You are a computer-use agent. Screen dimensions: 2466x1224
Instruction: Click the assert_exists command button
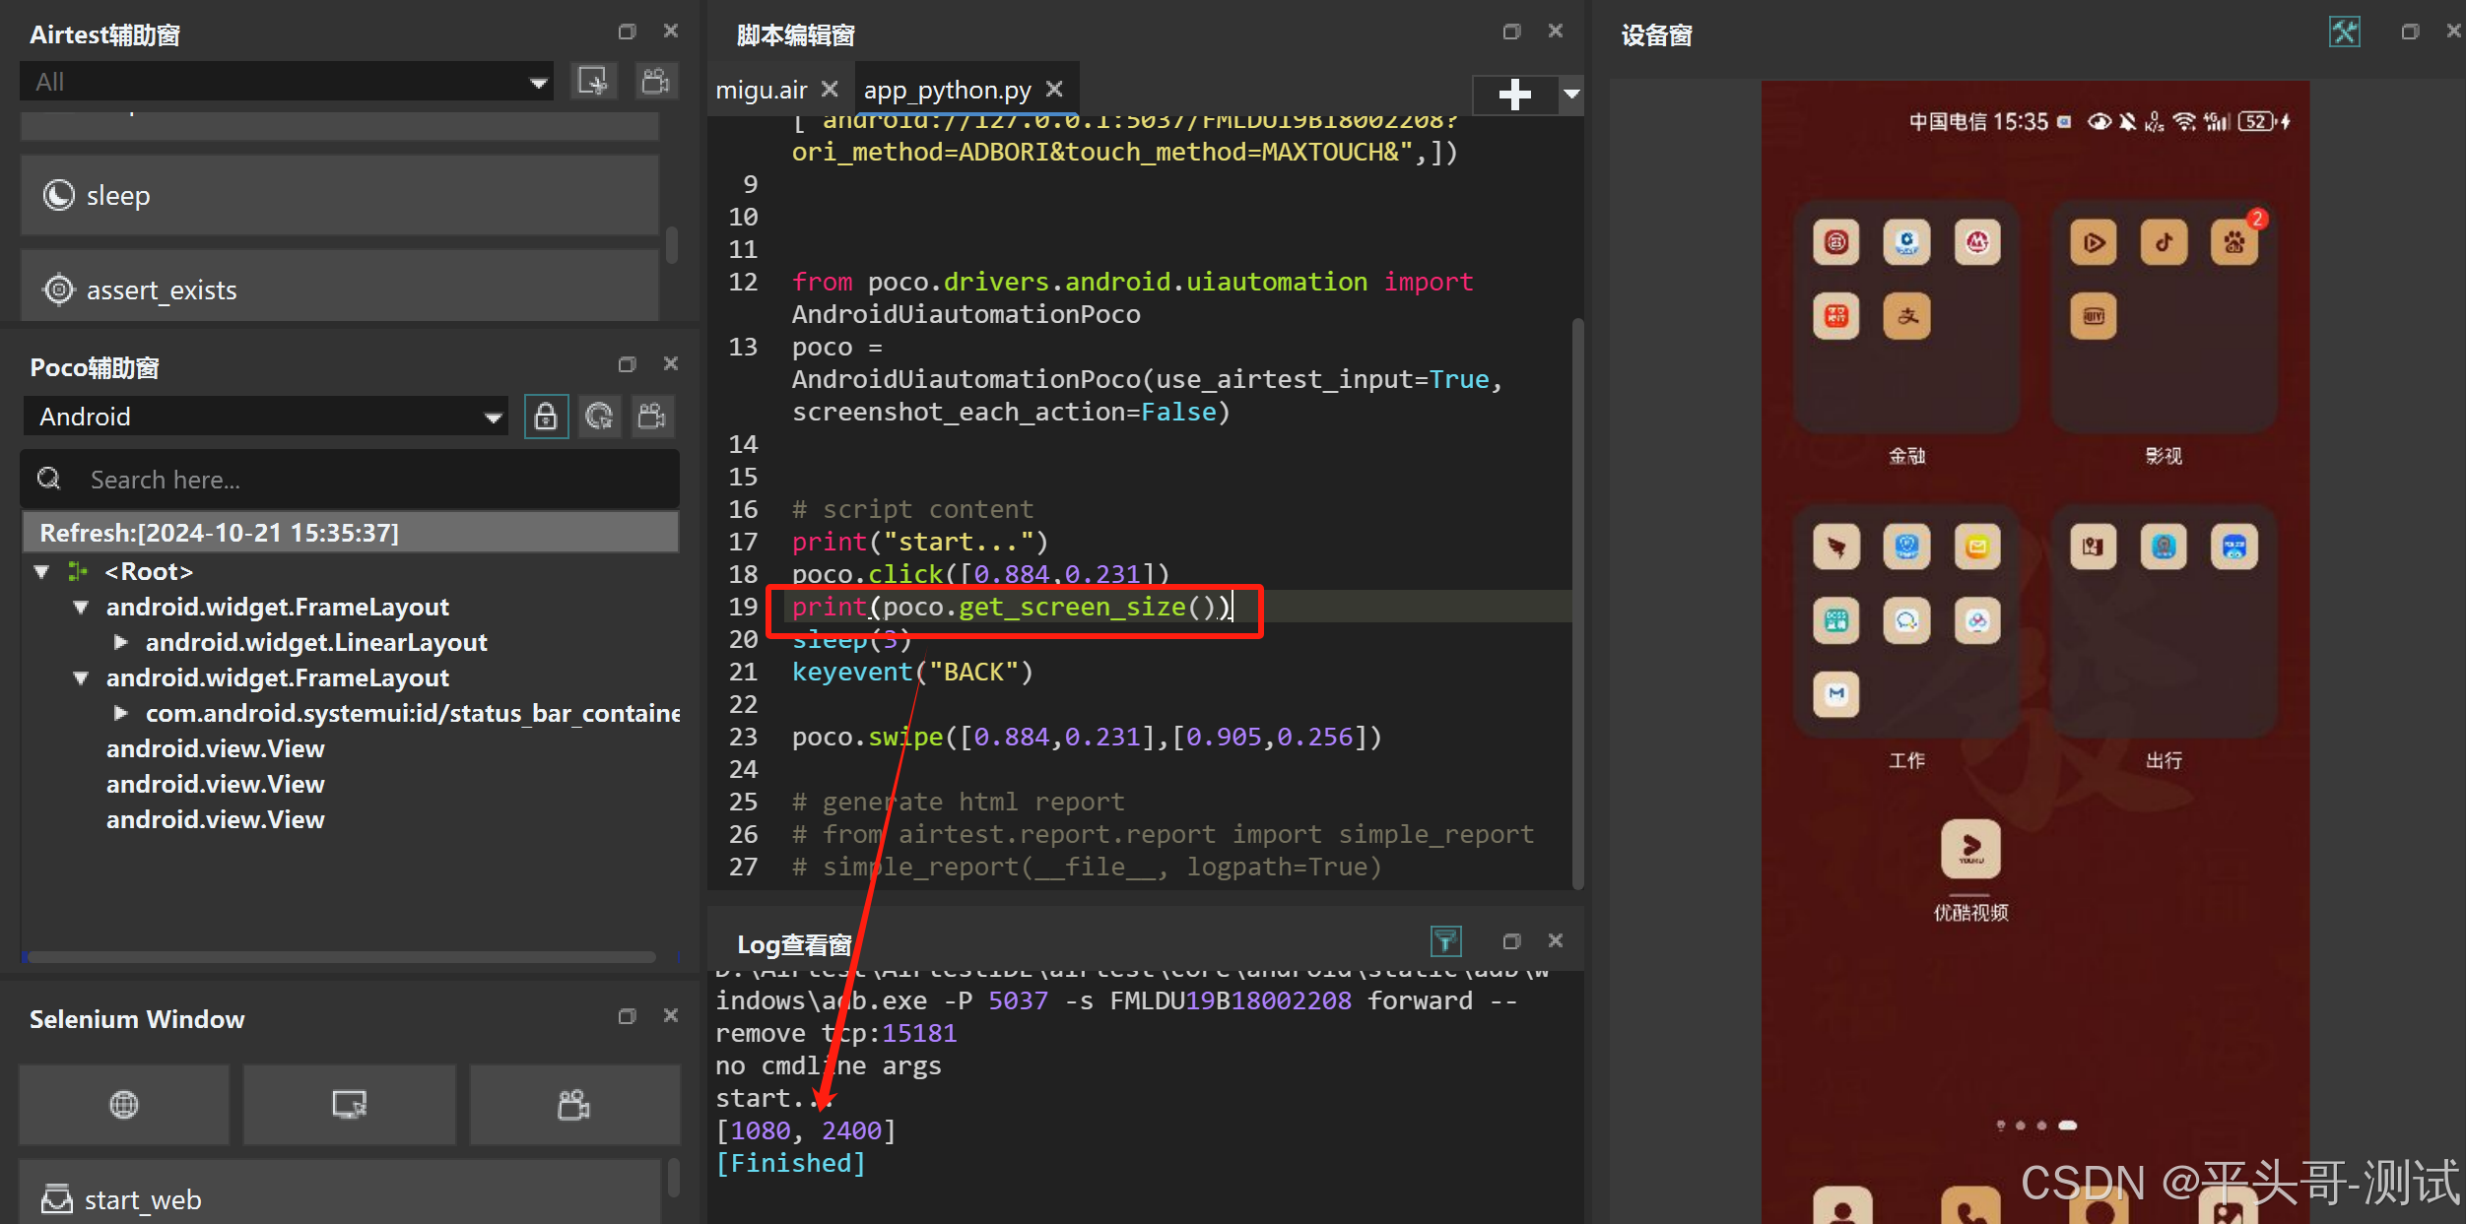339,290
